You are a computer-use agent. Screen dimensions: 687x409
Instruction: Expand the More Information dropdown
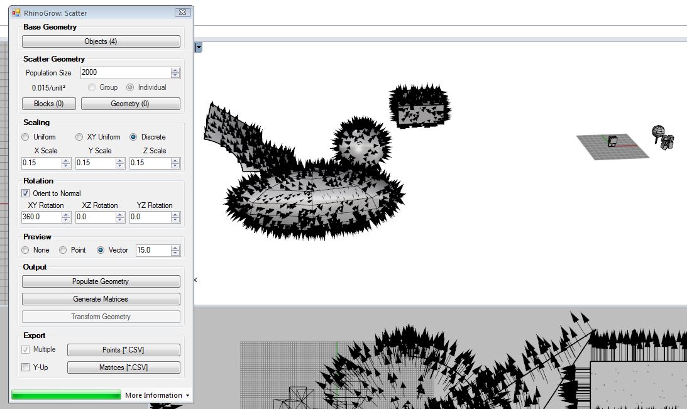click(157, 395)
